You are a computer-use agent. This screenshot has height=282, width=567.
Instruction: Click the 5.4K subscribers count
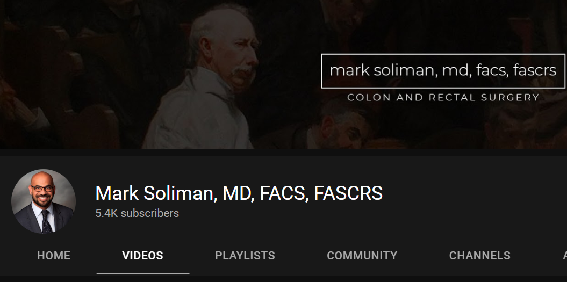(137, 213)
